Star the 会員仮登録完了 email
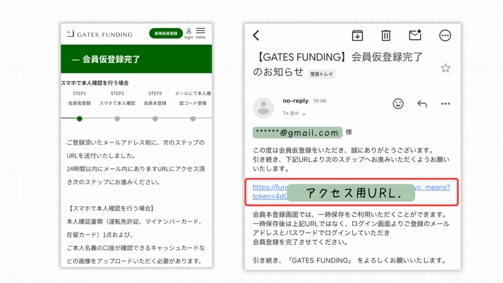This screenshot has height=283, width=503. coord(445,68)
